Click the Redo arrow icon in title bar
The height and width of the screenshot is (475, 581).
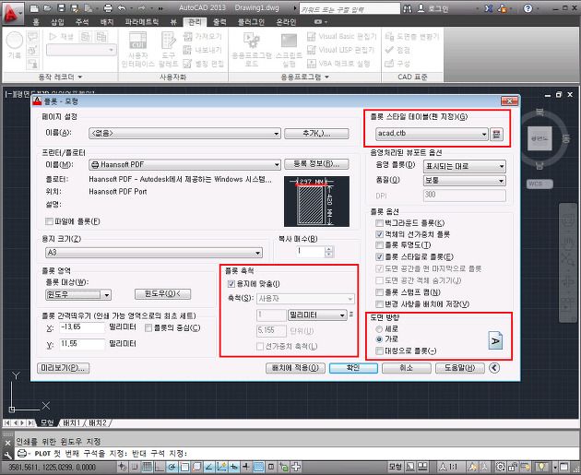pos(141,8)
